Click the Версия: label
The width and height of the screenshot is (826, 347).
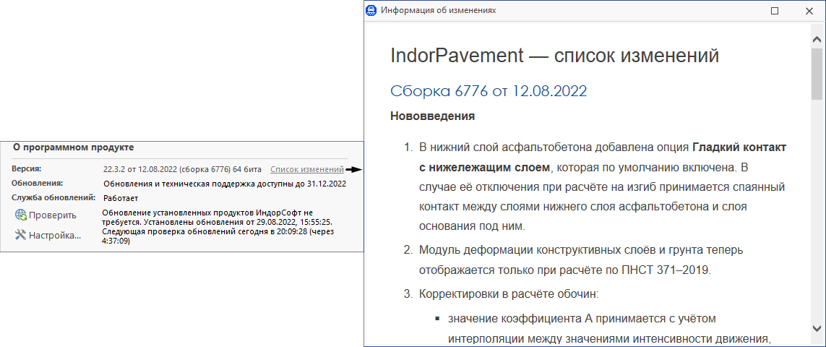click(x=26, y=168)
